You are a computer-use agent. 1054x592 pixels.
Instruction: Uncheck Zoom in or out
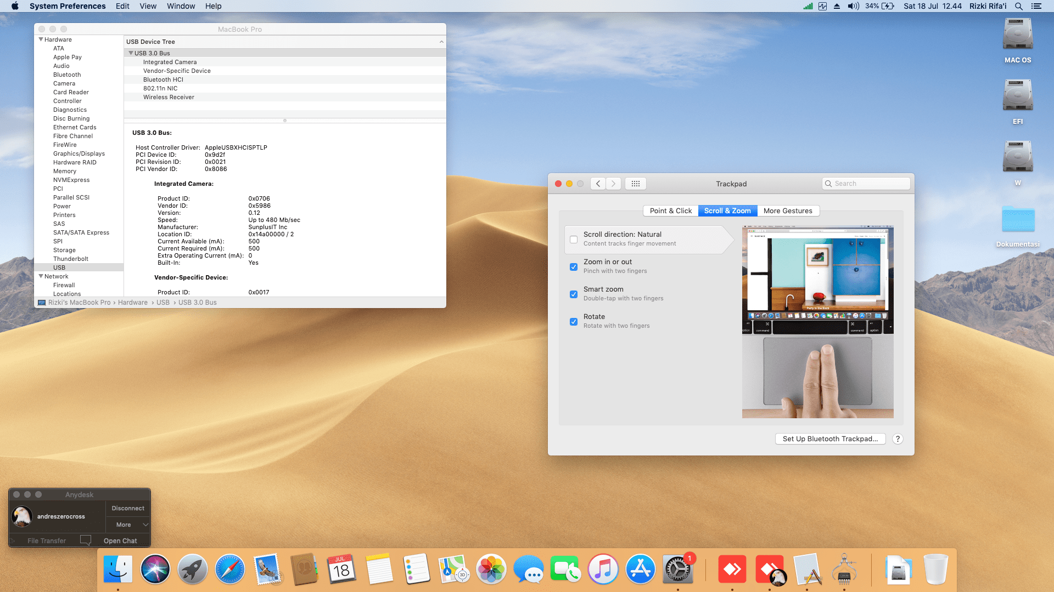click(574, 267)
